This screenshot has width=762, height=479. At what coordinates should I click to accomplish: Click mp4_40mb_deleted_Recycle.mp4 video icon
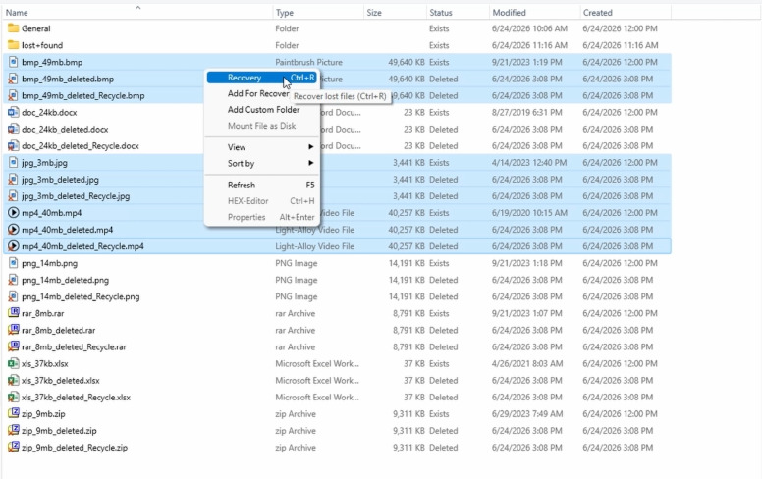(13, 246)
